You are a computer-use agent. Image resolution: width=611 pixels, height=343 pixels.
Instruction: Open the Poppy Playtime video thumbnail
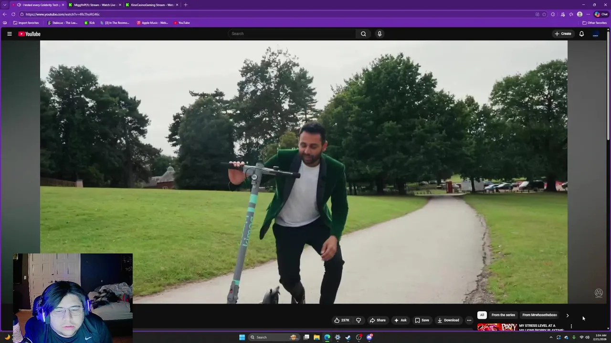click(496, 327)
